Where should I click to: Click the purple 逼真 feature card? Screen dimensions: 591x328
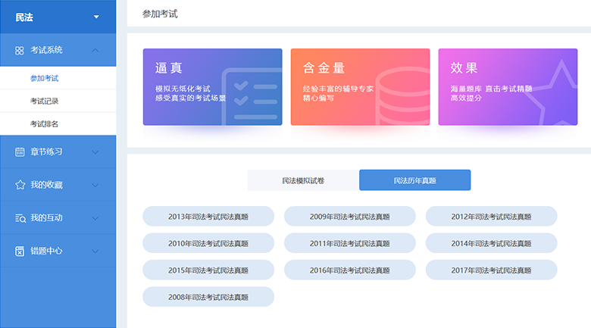pos(212,87)
